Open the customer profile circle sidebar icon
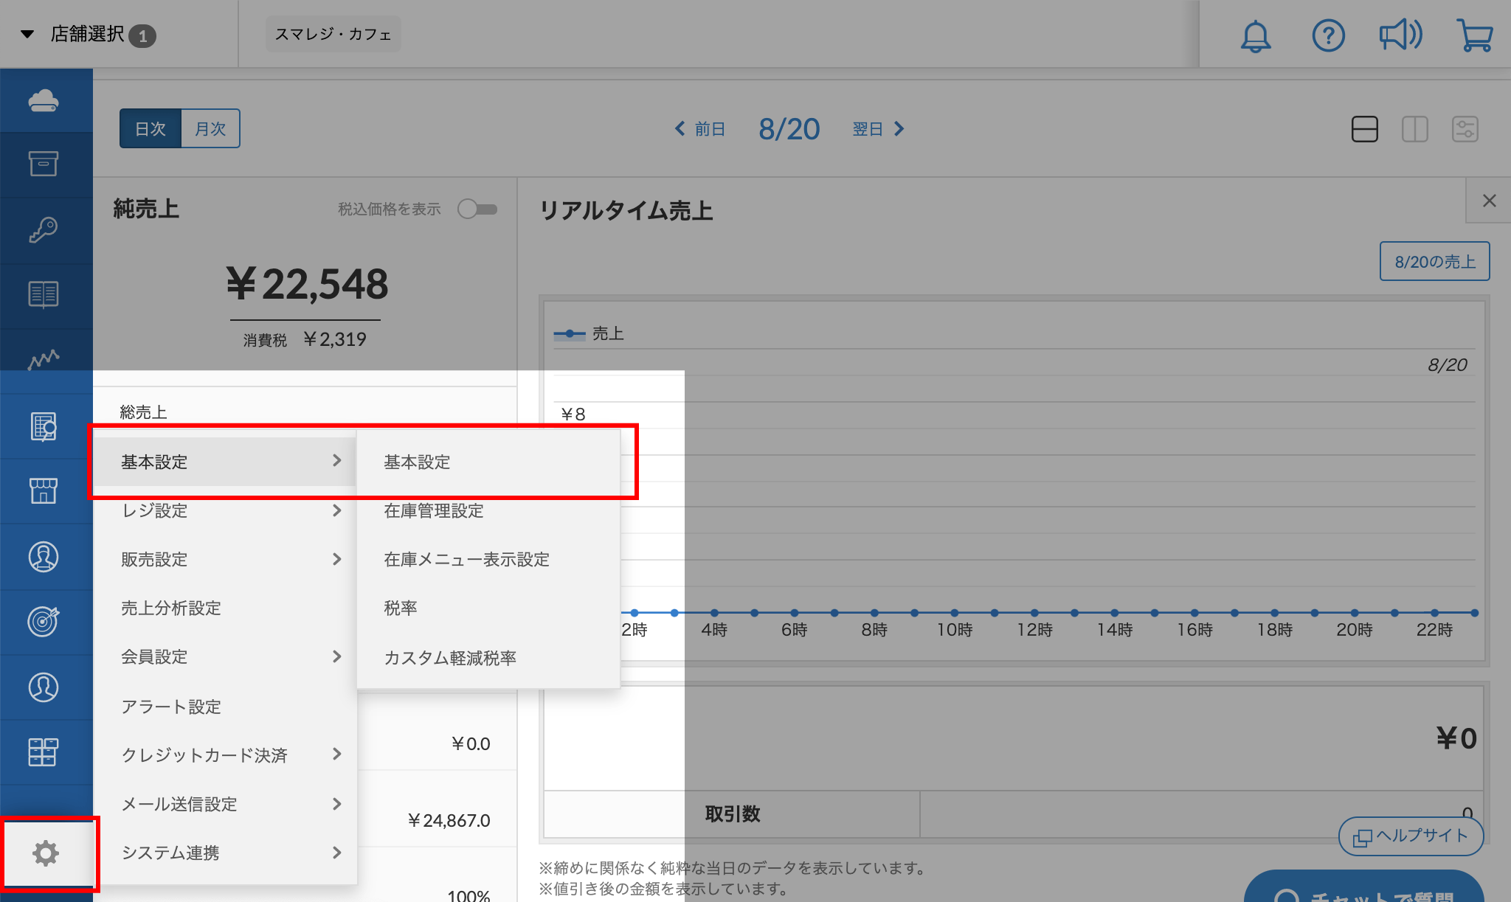This screenshot has width=1511, height=902. [x=44, y=687]
